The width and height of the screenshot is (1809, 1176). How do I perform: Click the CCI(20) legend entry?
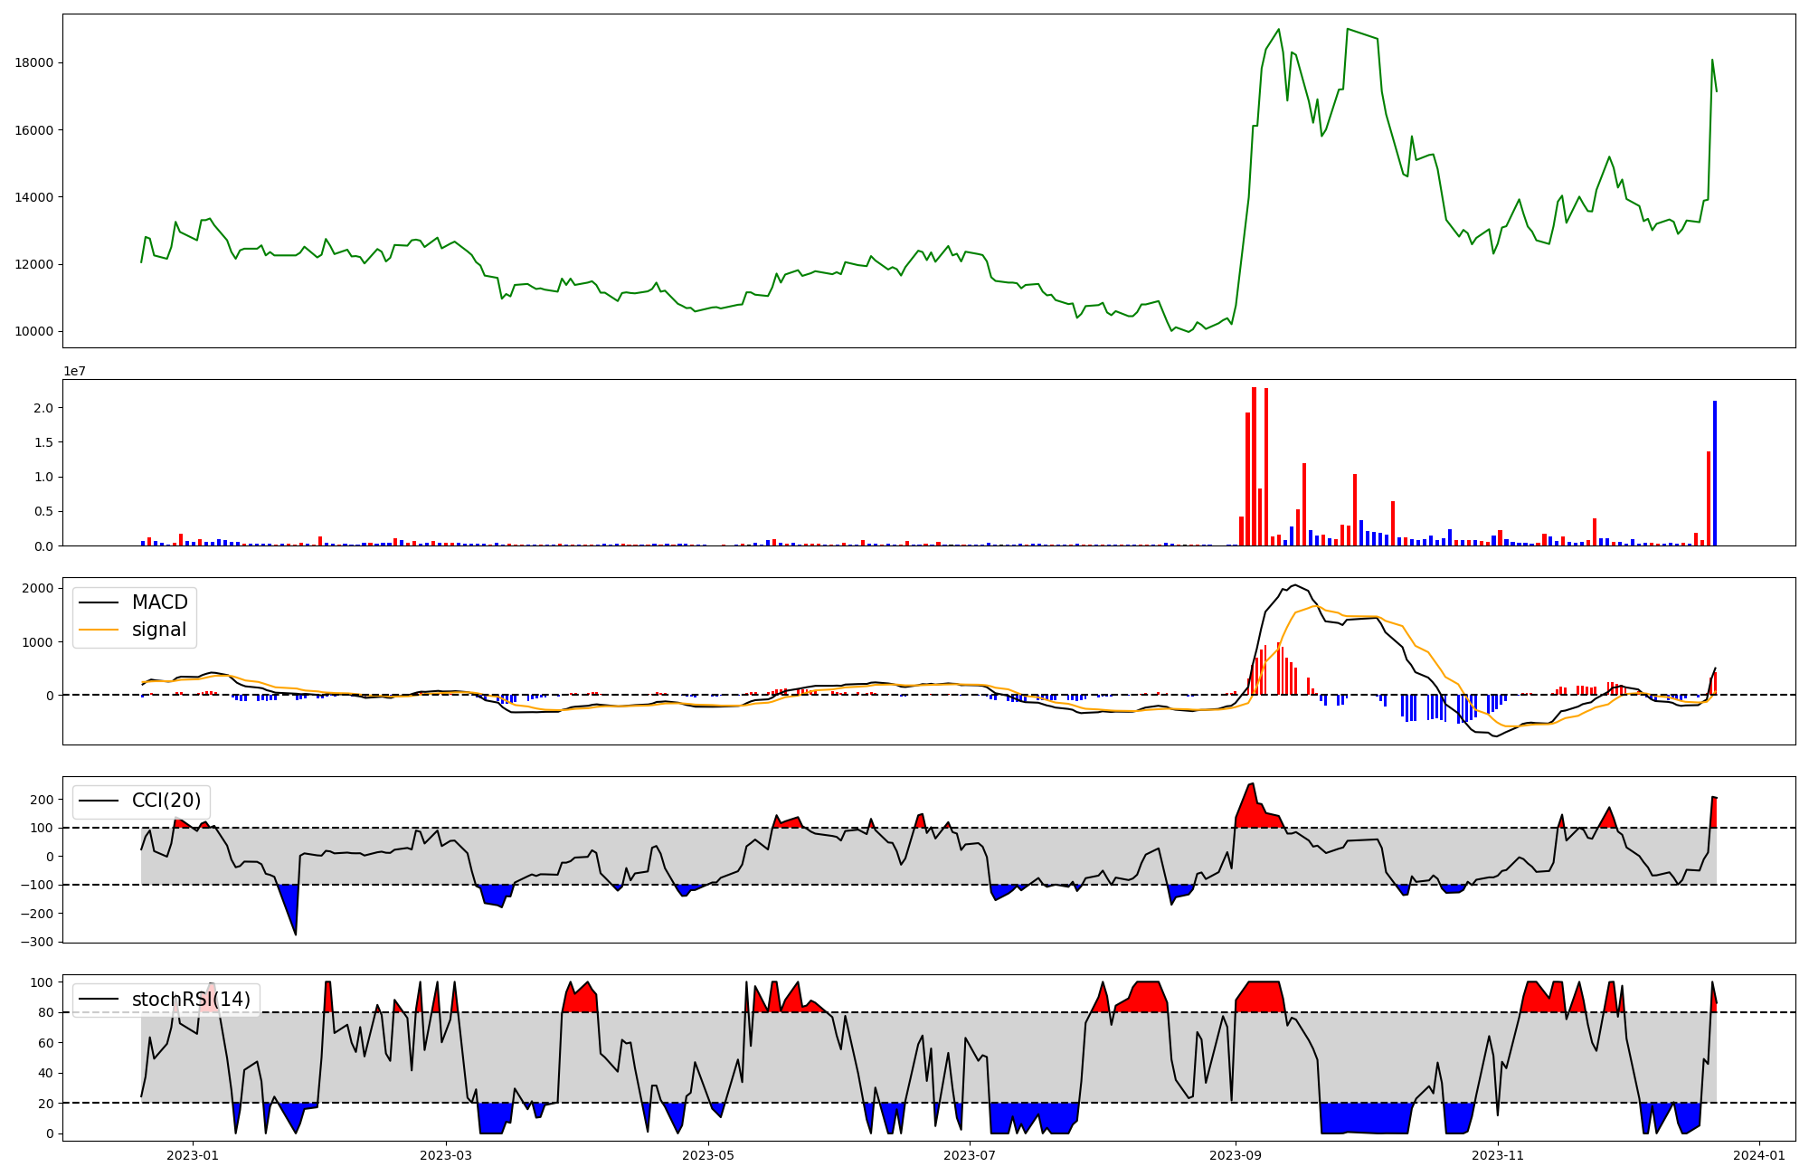(x=166, y=801)
